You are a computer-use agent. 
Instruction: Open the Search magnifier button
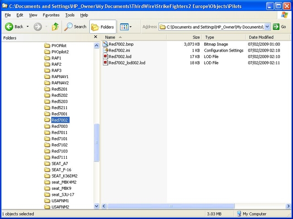pyautogui.click(x=75, y=27)
